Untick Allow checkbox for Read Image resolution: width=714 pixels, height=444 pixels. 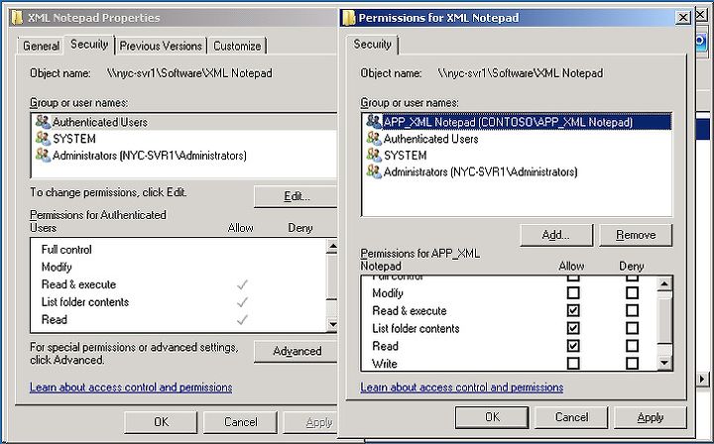[573, 346]
